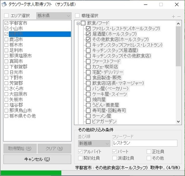Check キッチンスタッフ(居酒屋)
The width and height of the screenshot is (185, 176).
coord(88,50)
